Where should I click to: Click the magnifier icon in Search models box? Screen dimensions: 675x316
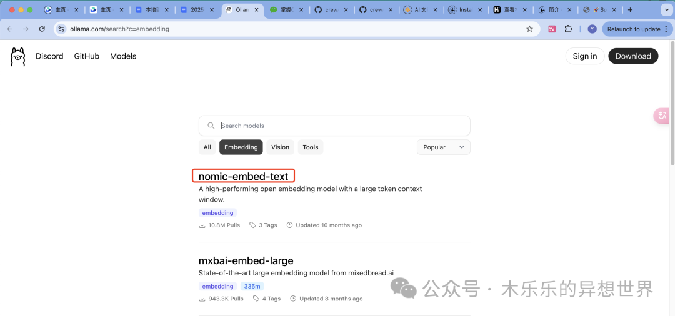point(211,126)
